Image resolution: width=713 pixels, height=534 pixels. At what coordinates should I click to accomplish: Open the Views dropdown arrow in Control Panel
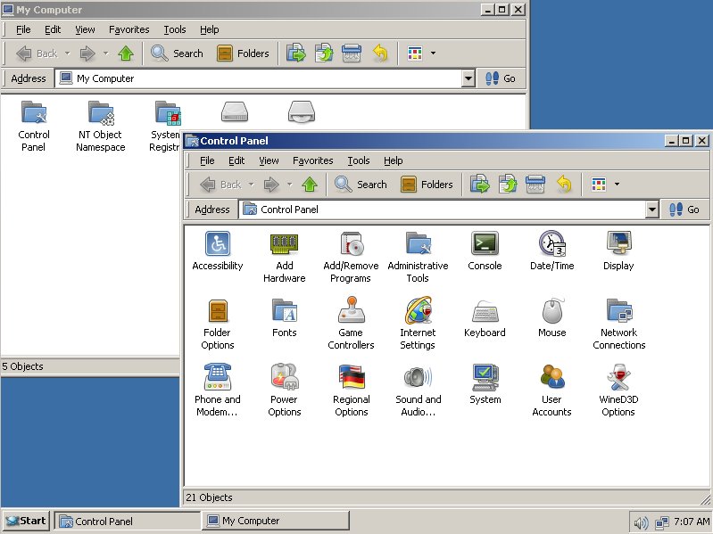click(x=617, y=185)
